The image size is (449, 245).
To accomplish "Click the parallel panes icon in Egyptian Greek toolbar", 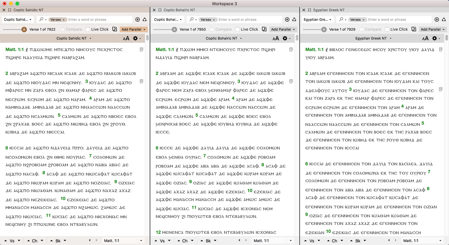I will coord(414,29).
